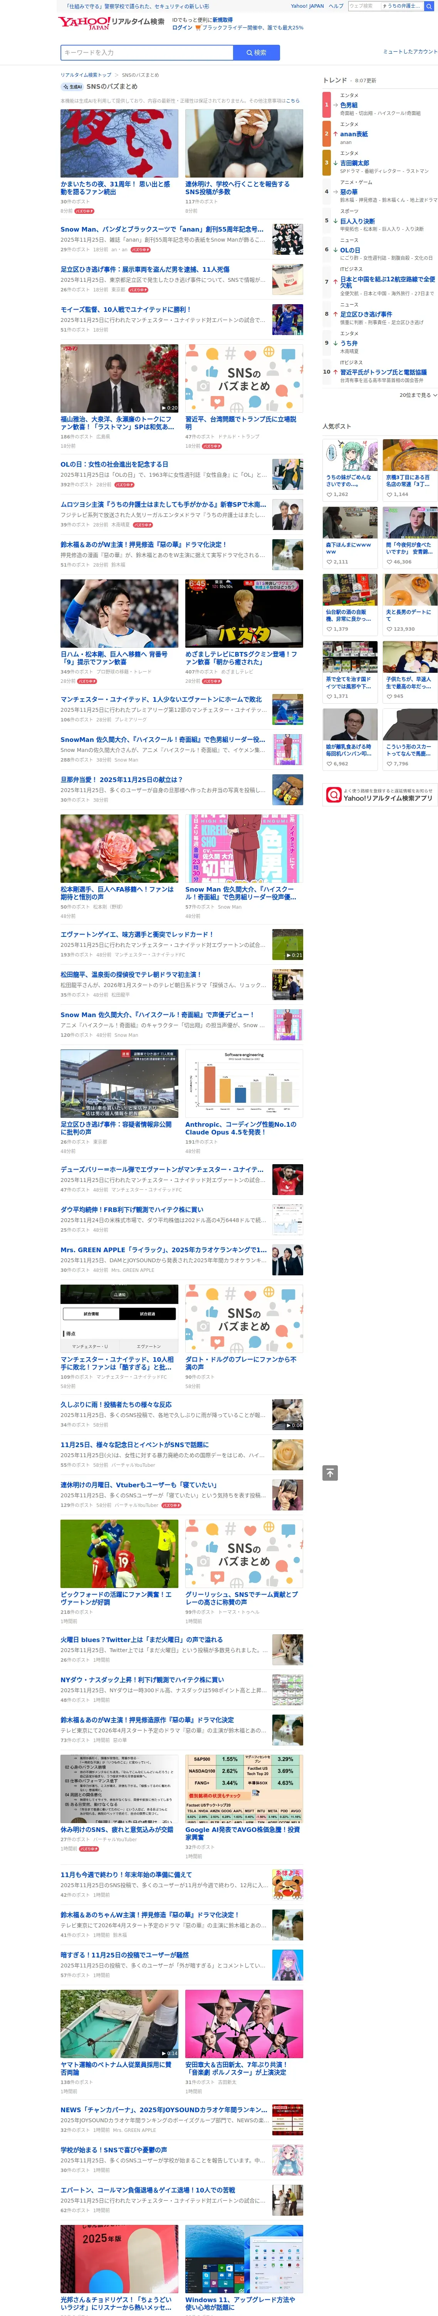This screenshot has height=2316, width=438.
Task: Open article Snow Man、パンダとブラックスーツで「anan」
Action: click(163, 229)
